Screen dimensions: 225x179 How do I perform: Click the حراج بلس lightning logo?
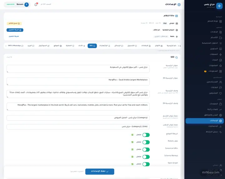[x=219, y=6]
